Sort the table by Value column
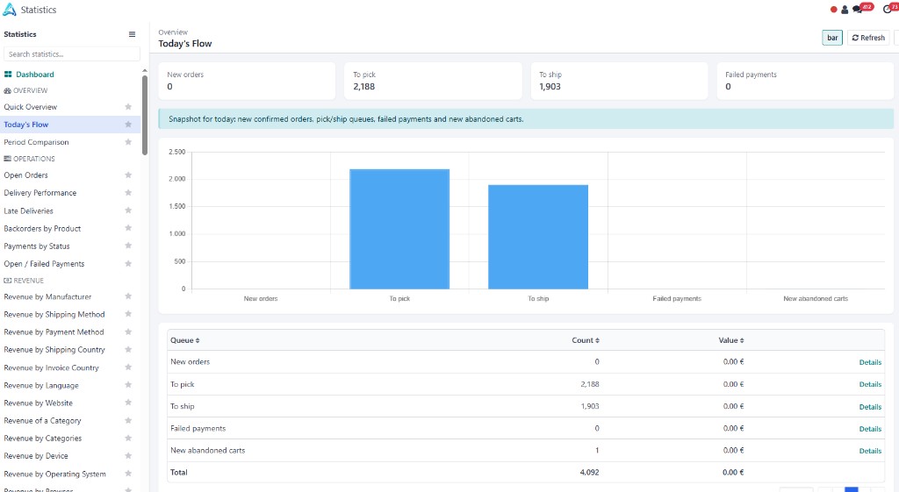This screenshot has width=899, height=492. 731,340
